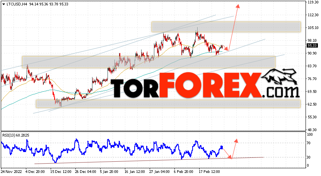The height and width of the screenshot is (176, 321).
Task: Click the current price label 95.33
Action: [312, 46]
